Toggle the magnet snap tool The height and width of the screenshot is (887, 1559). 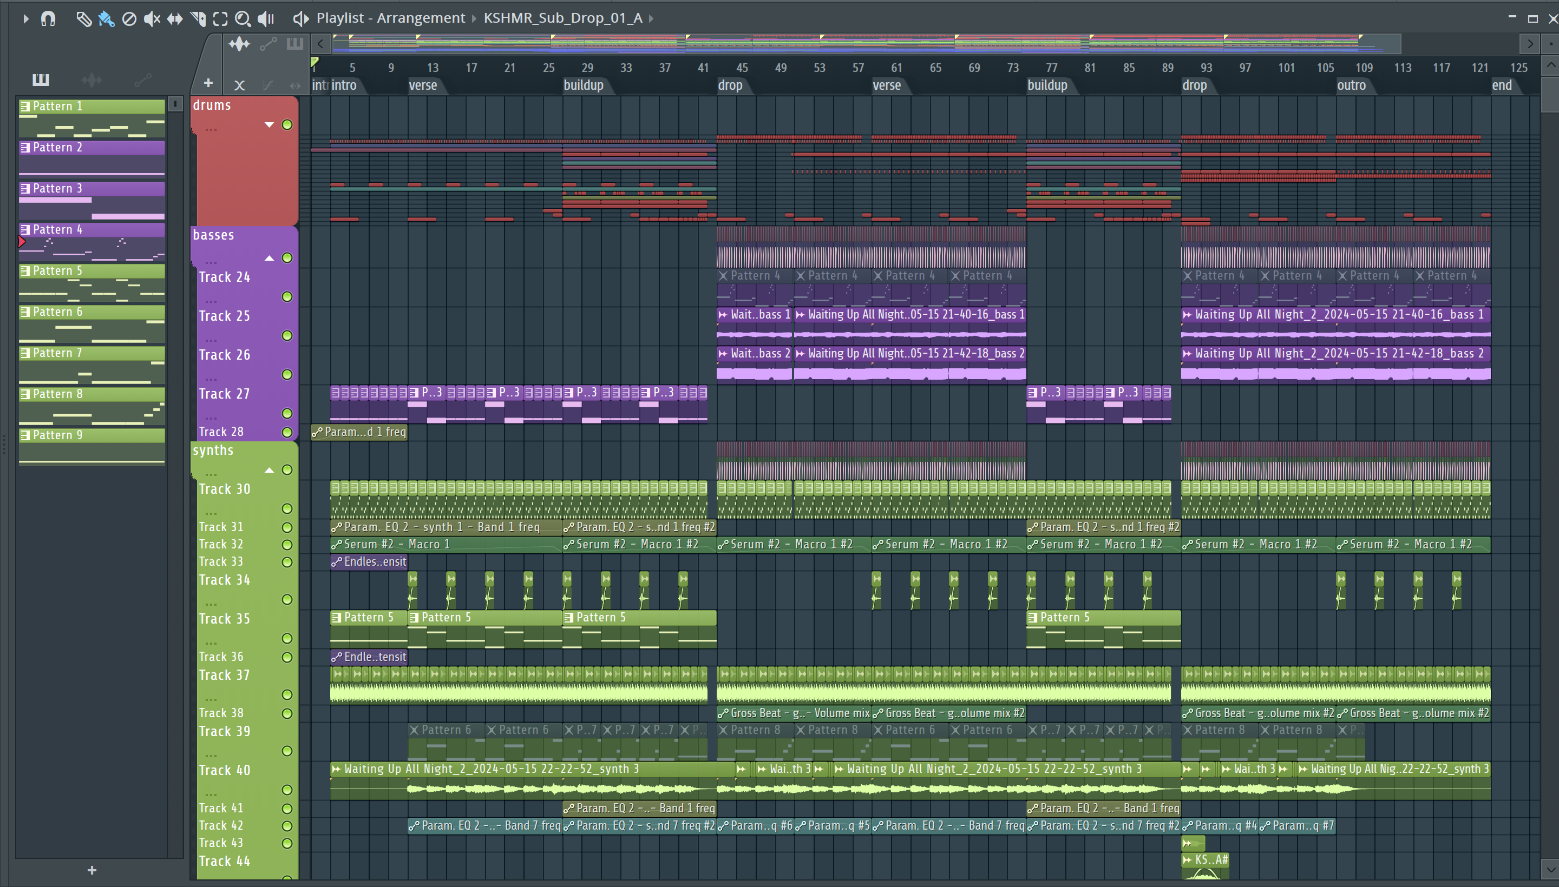tap(48, 18)
